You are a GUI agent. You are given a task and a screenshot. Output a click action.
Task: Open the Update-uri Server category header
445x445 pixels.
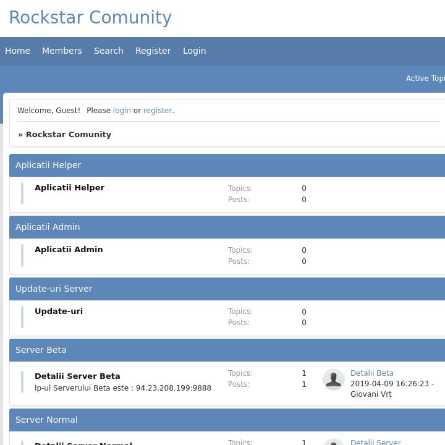pyautogui.click(x=54, y=289)
